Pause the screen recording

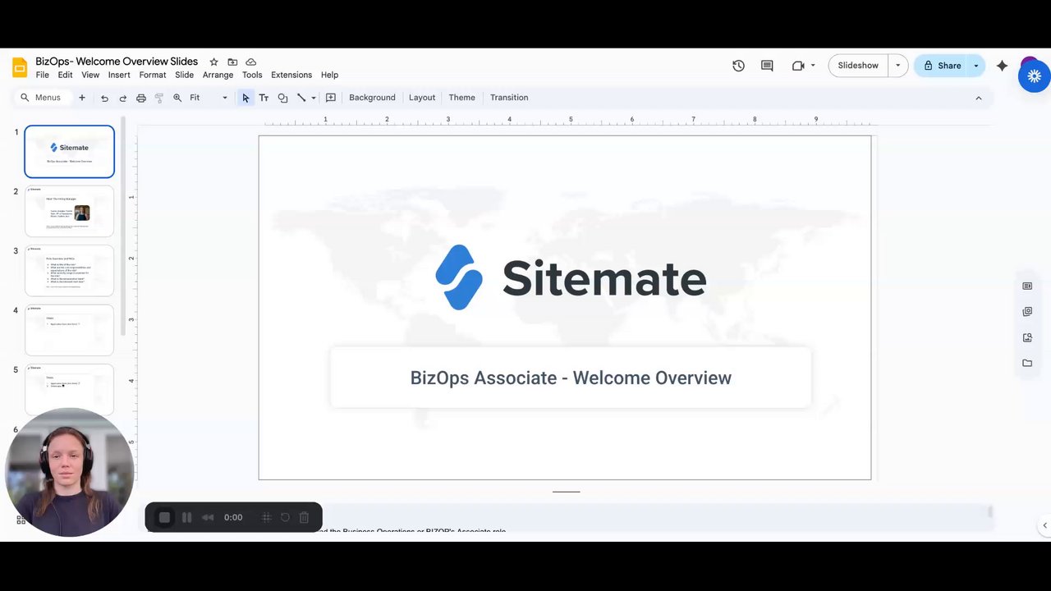click(186, 517)
